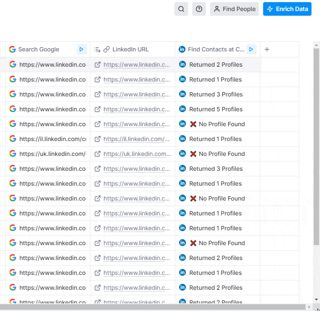Viewport: 320px width, 311px height.
Task: Add a new column with plus icon
Action: click(x=267, y=49)
